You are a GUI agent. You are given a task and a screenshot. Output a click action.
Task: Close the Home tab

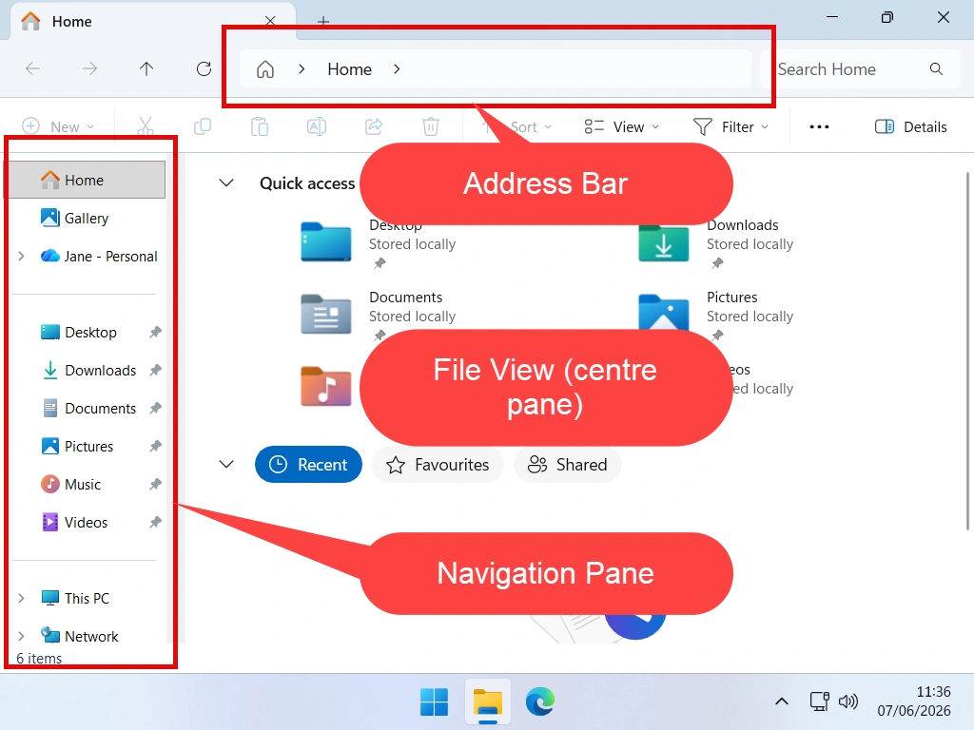[x=270, y=21]
